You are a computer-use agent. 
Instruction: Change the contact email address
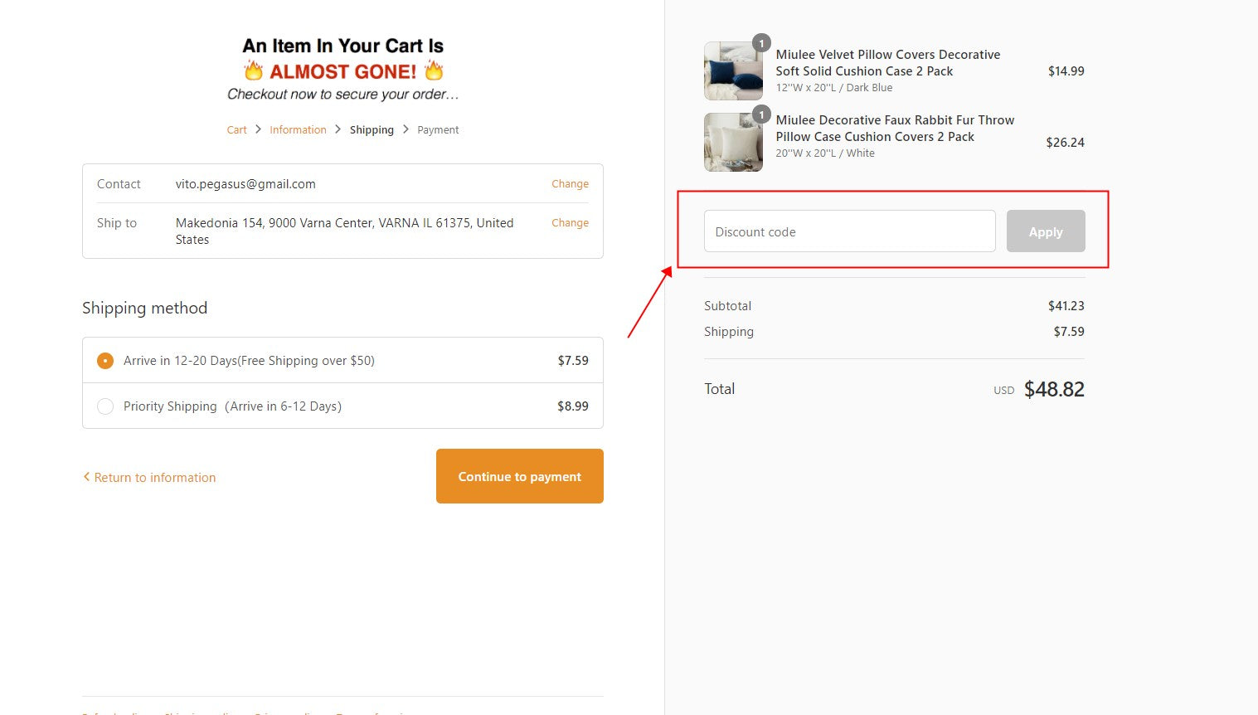point(570,184)
